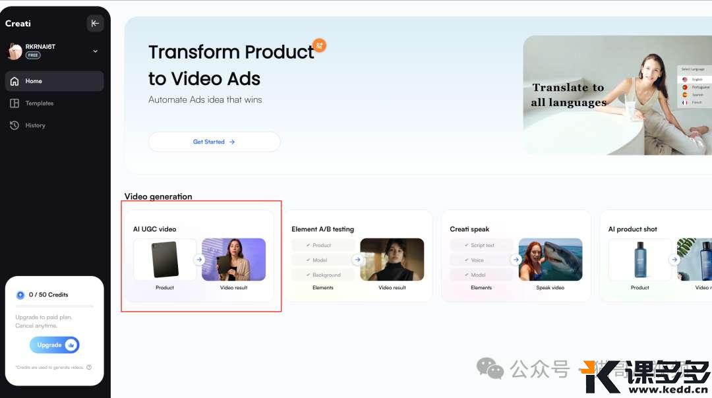Click the thumbs-up icon on the Upgrade button
This screenshot has width=712, height=398.
(x=71, y=345)
